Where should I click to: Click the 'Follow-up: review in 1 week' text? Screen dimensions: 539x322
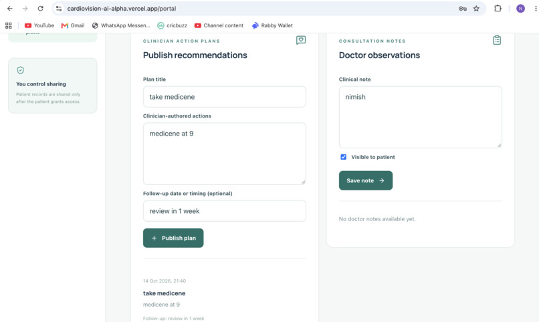pyautogui.click(x=174, y=319)
